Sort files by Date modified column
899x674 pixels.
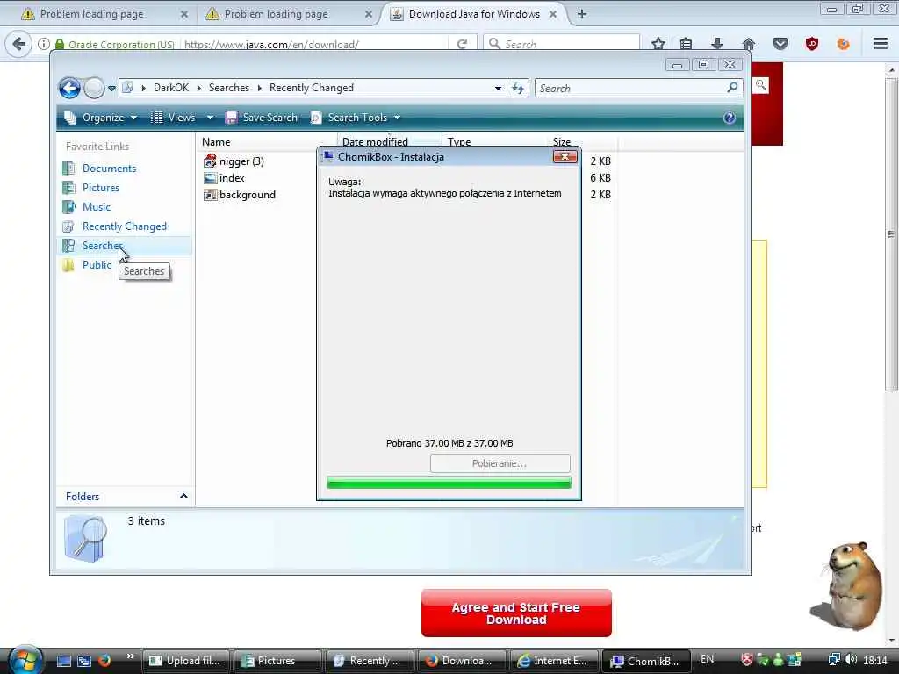point(375,141)
